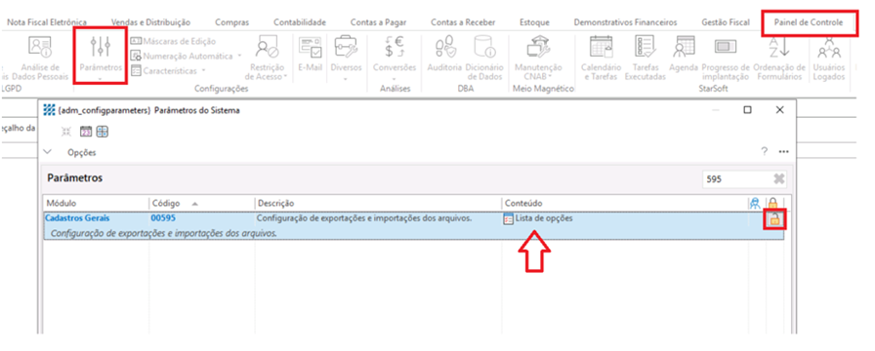
Task: Expand Conversões dropdown arrow
Action: pyautogui.click(x=394, y=79)
